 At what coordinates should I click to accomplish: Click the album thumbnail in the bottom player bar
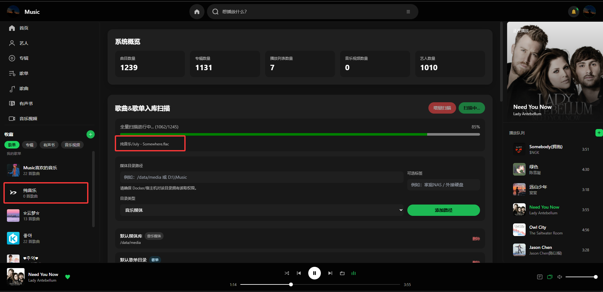(x=16, y=277)
